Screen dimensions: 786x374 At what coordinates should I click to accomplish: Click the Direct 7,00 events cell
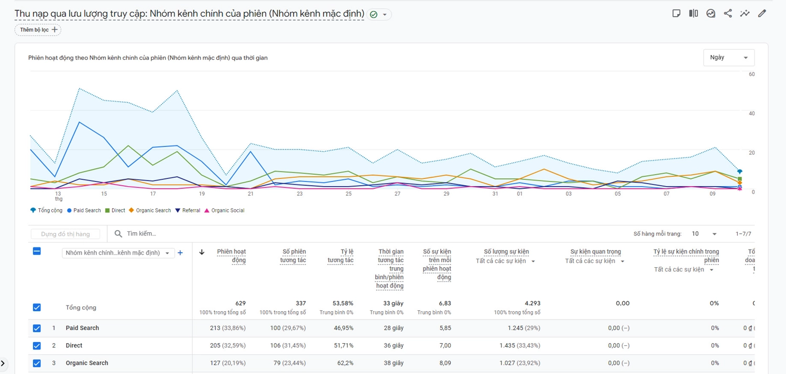pyautogui.click(x=444, y=345)
